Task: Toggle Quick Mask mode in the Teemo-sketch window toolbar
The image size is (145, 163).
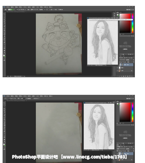Action: 4,58
